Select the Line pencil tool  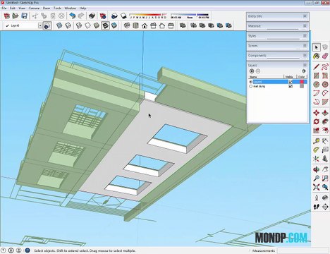point(317,67)
